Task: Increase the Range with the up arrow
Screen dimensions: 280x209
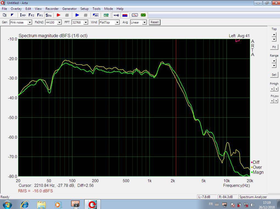Action: (x=274, y=61)
